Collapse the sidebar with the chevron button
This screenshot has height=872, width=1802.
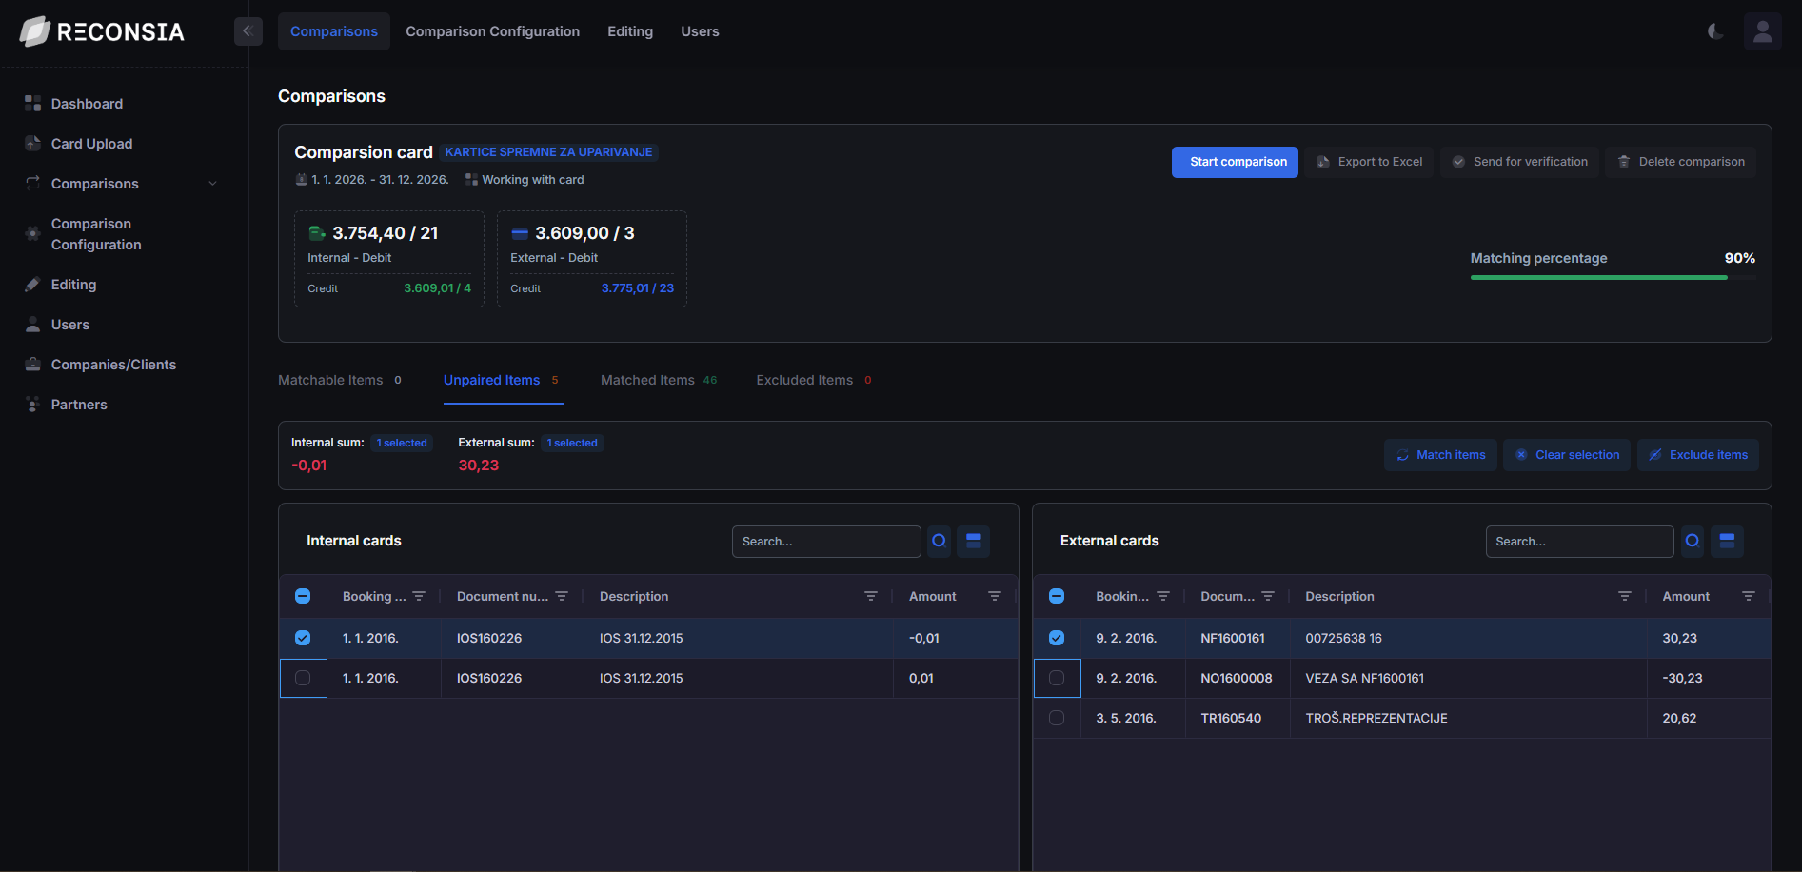coord(248,31)
